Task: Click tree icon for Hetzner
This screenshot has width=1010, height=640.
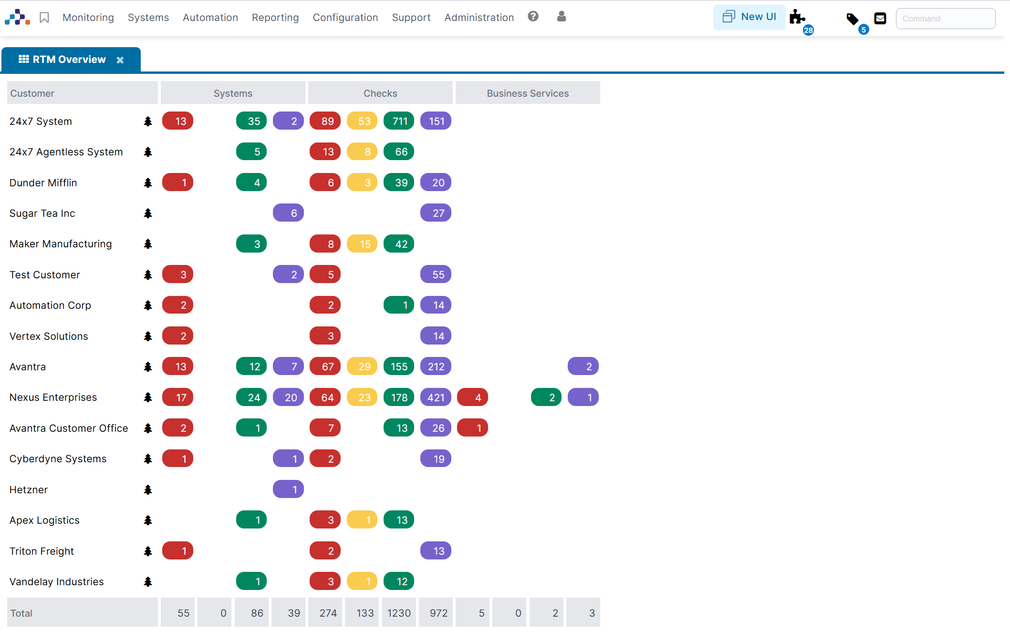Action: [148, 490]
